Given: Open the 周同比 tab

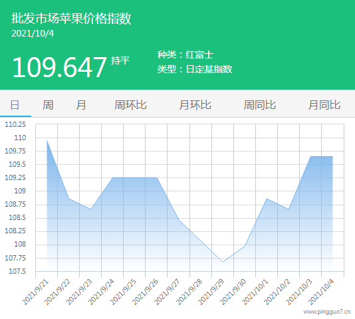Looking at the screenshot, I should click(260, 105).
